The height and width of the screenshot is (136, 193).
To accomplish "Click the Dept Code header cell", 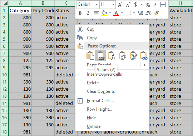I will point(43,11).
